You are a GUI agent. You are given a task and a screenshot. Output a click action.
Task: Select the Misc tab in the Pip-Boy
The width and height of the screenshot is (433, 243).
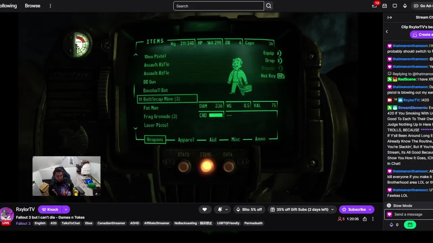[236, 139]
